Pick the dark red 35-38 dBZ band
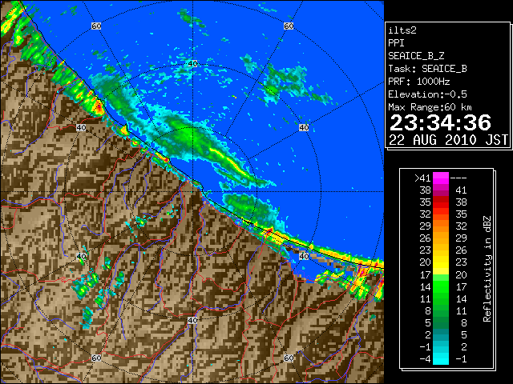 coord(441,202)
